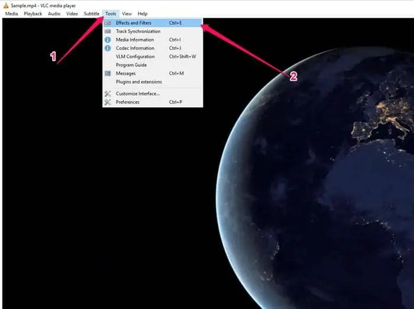Image resolution: width=414 pixels, height=309 pixels.
Task: Click the Customize Interface tools icon
Action: point(108,94)
